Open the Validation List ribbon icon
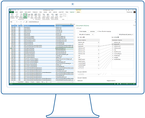 click(x=17, y=16)
